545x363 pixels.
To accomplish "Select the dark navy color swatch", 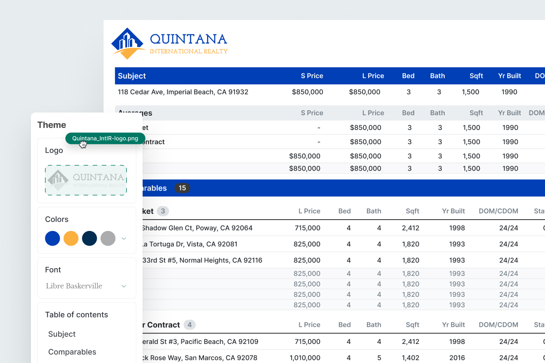I will pos(89,238).
